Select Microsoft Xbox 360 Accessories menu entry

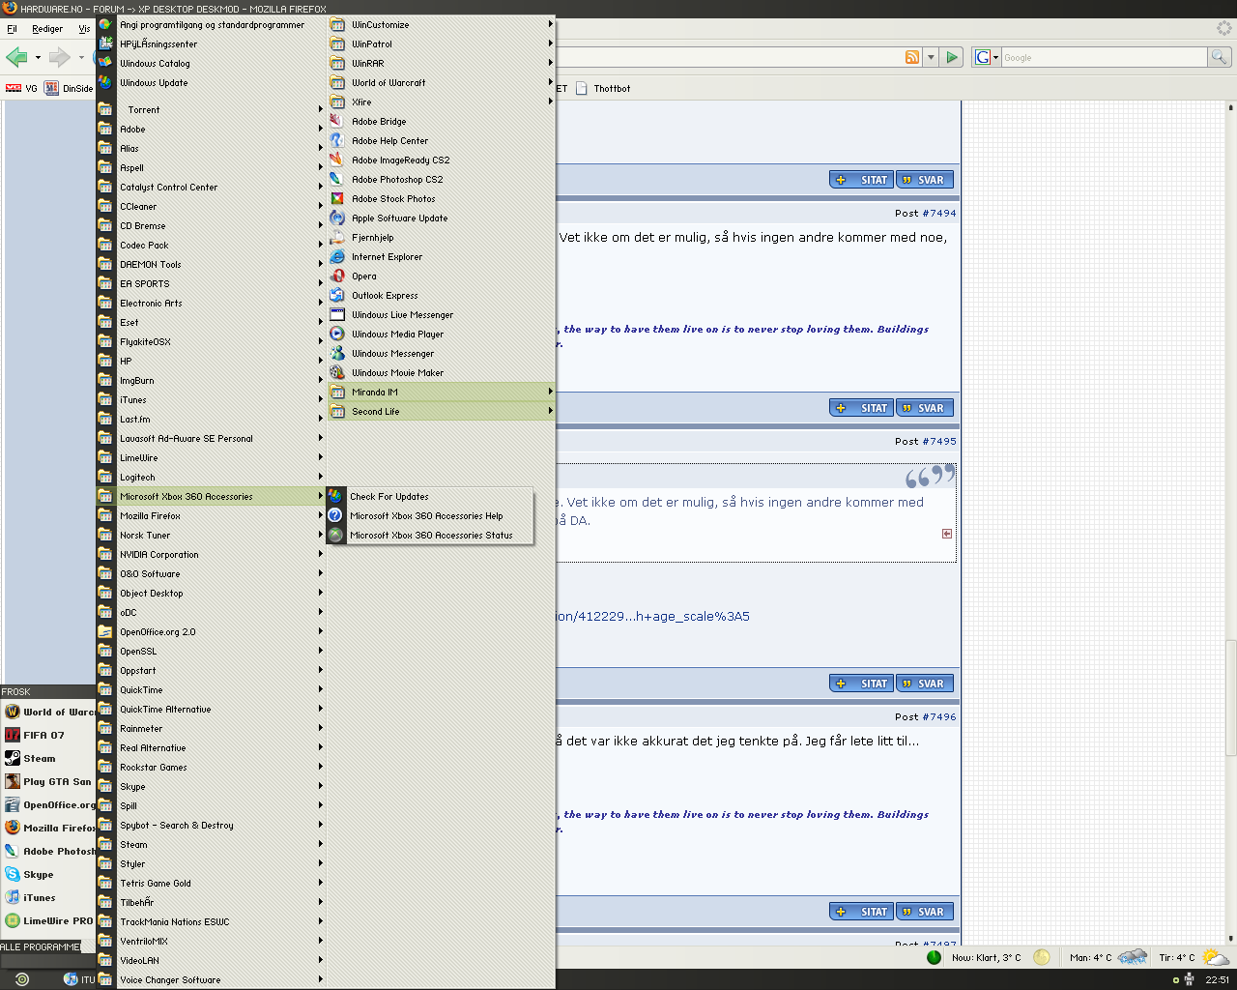211,497
